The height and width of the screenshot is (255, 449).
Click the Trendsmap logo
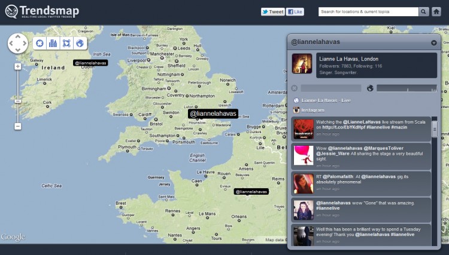[42, 12]
